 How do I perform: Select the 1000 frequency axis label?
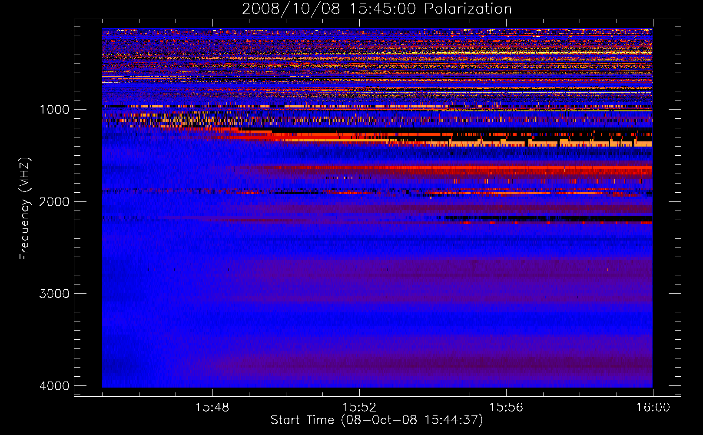(x=54, y=109)
